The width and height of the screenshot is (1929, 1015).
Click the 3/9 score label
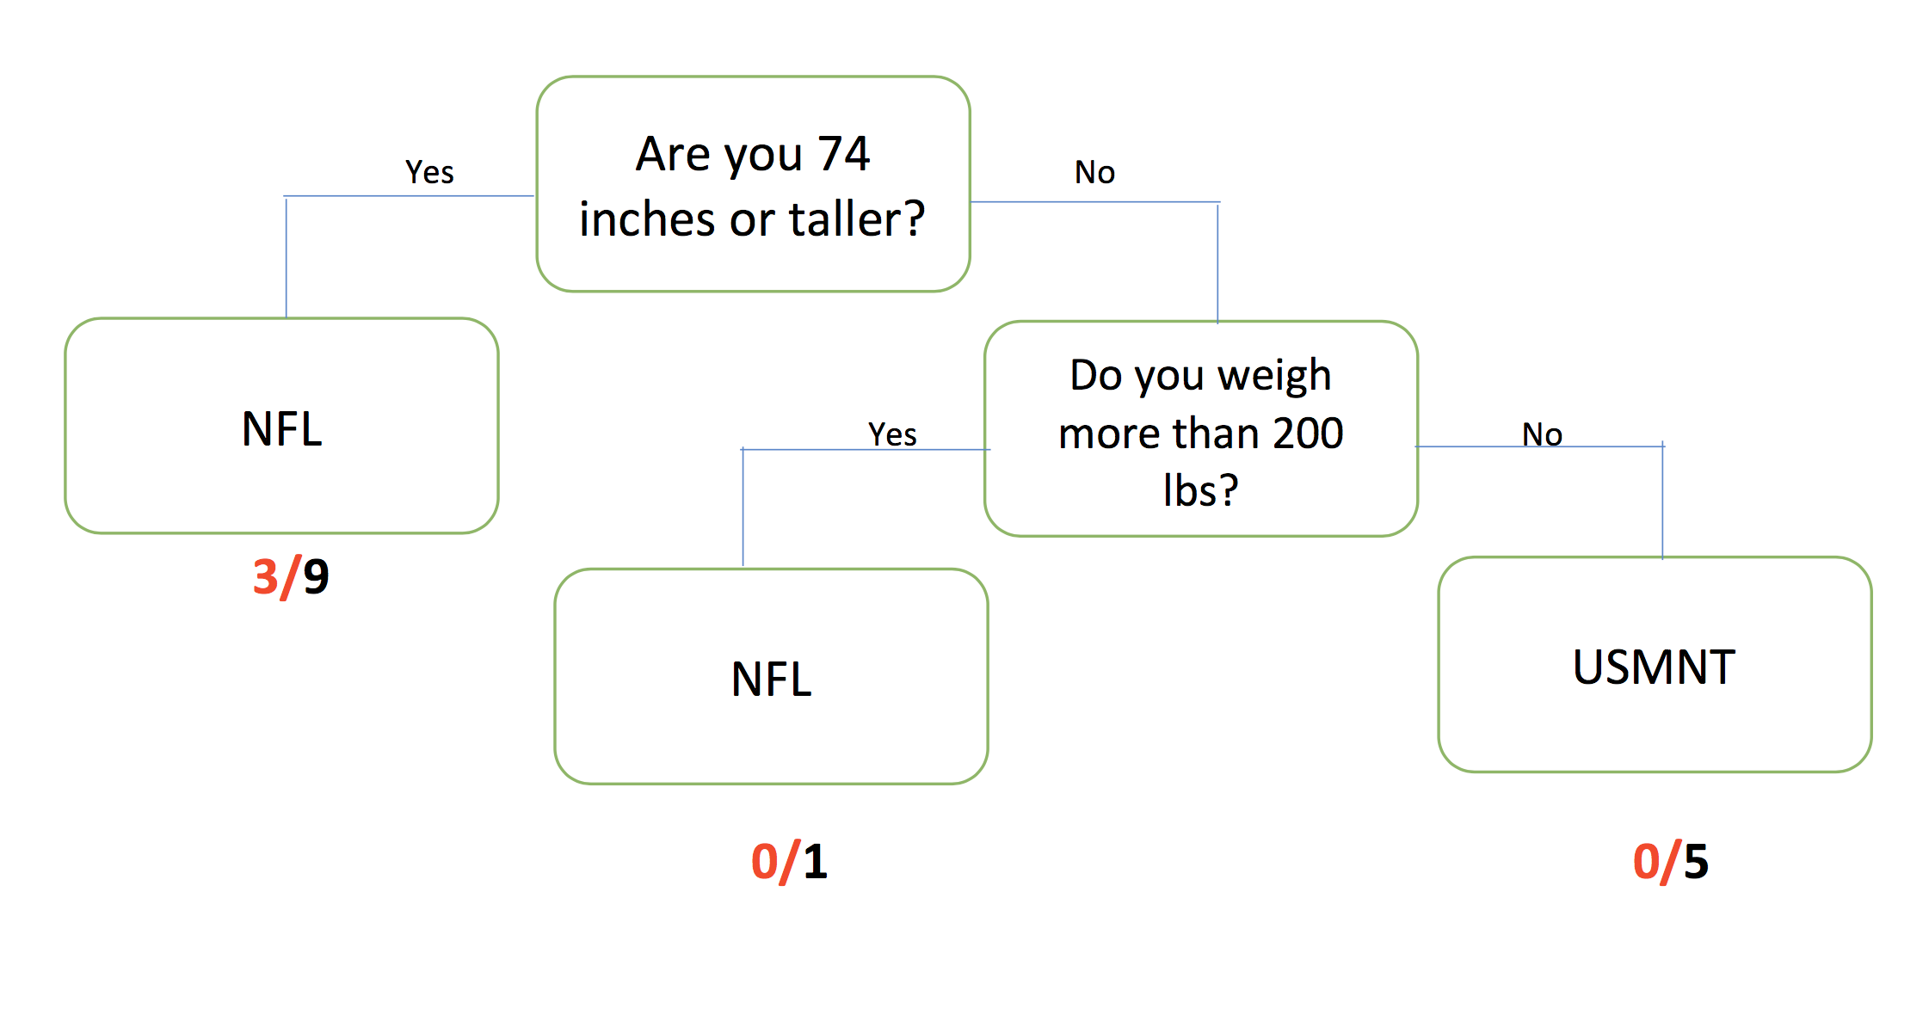tap(291, 576)
